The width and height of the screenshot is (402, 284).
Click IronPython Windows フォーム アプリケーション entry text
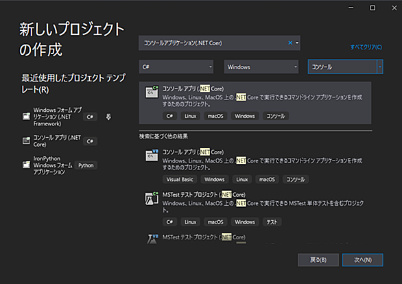tap(53, 165)
